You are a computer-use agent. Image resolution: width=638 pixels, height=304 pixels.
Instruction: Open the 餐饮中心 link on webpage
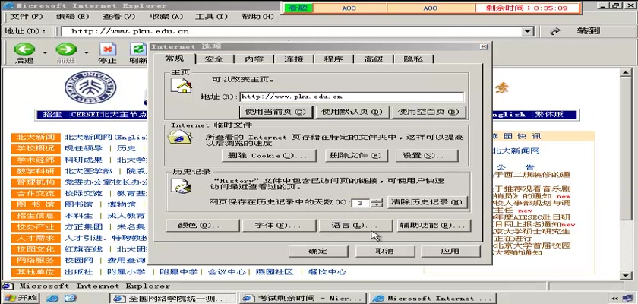[327, 272]
